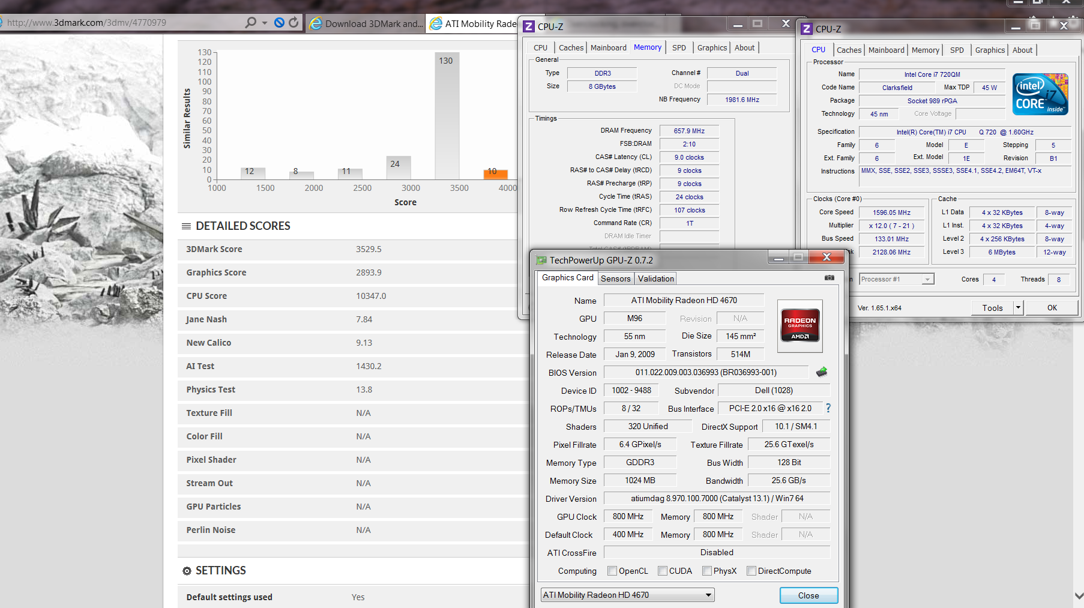
Task: Click the NB Frequency value 1981.6 MHz
Action: (742, 100)
